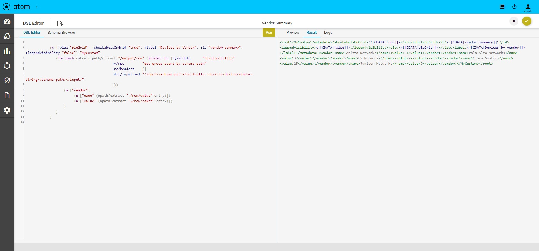Image resolution: width=539 pixels, height=251 pixels.
Task: Click the Atom logo icon
Action: (6, 7)
